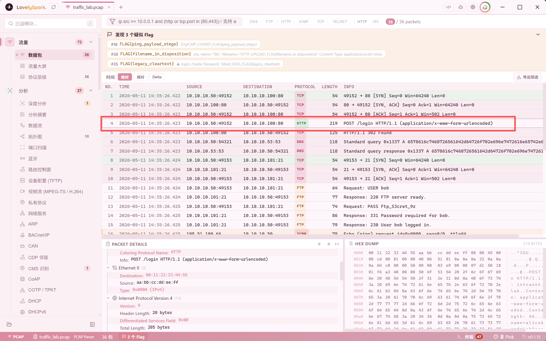
Task: Collapse the 分析 sidebar section
Action: coord(90,90)
